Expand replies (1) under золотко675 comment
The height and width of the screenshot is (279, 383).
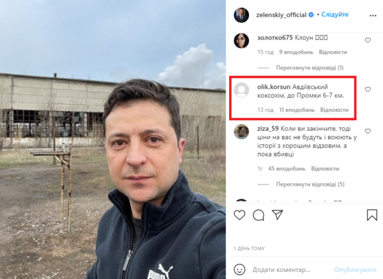click(x=310, y=68)
